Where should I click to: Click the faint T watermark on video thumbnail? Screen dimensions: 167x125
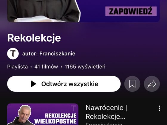[x=74, y=108]
